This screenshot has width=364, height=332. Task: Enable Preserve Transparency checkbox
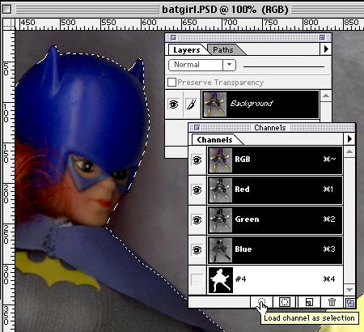(171, 82)
